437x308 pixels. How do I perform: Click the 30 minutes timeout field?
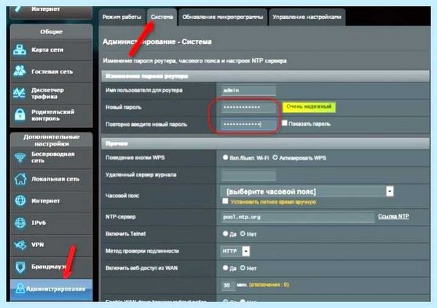point(228,285)
